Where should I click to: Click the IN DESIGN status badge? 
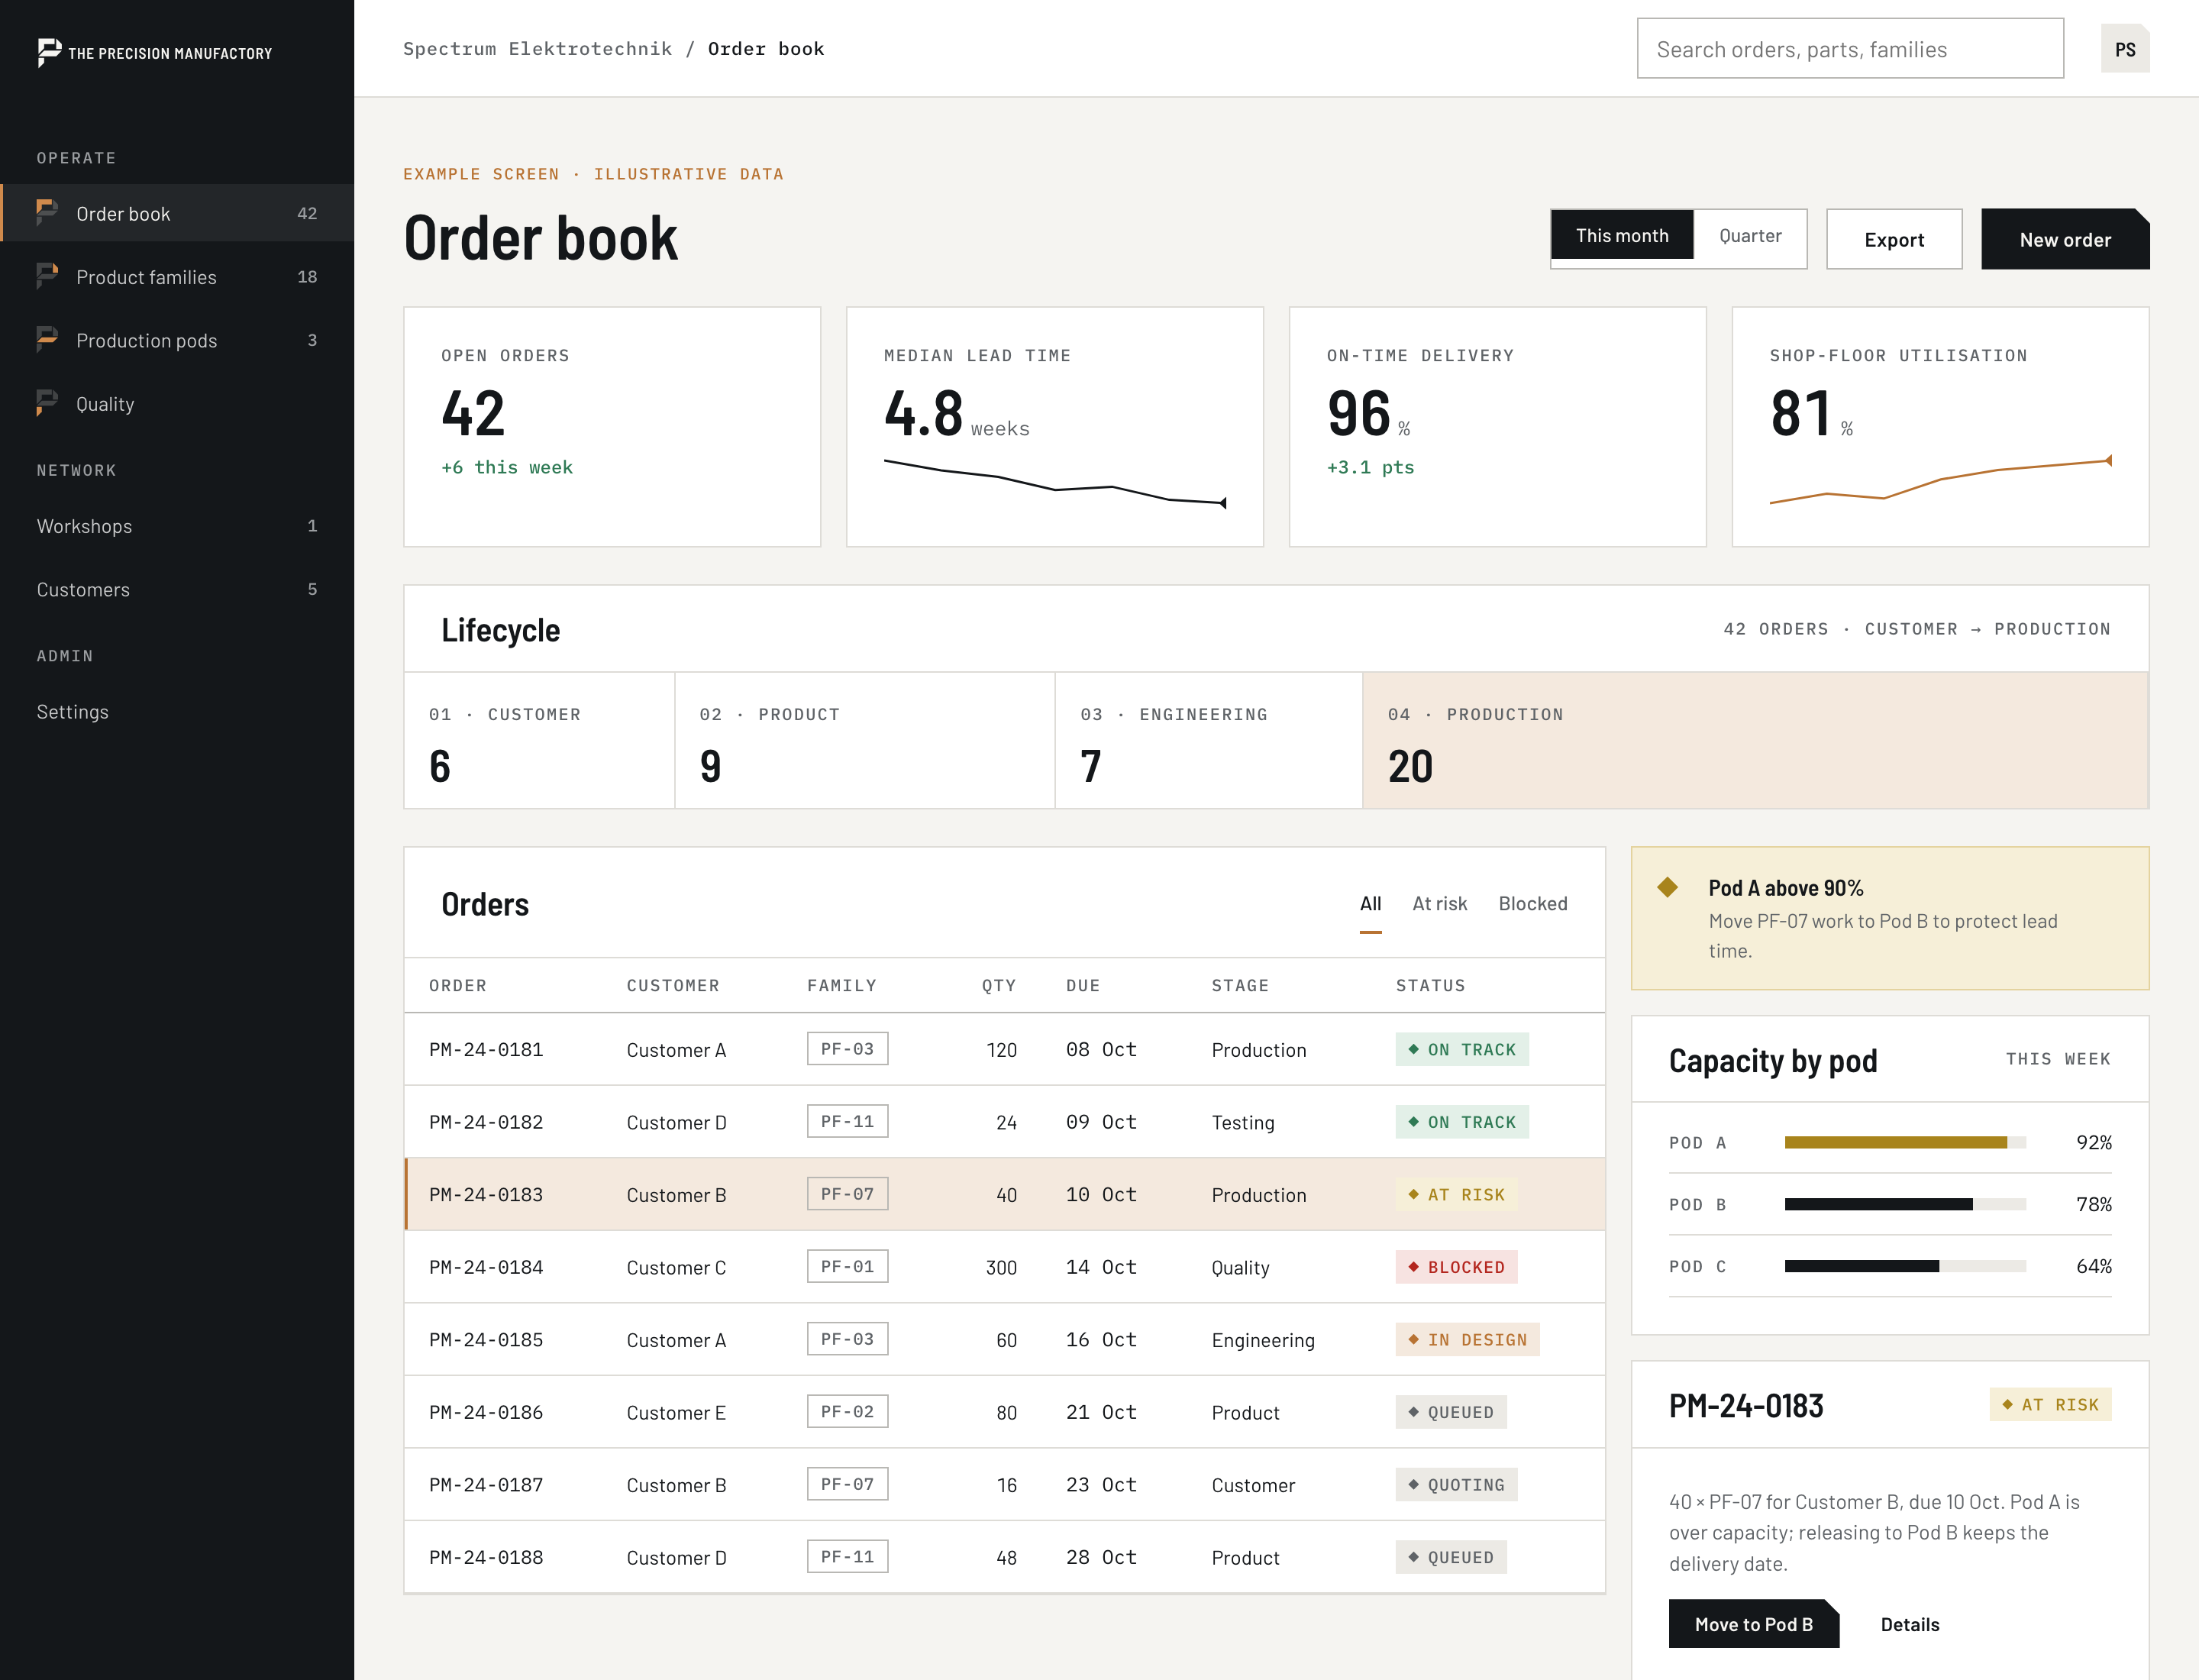pyautogui.click(x=1467, y=1339)
